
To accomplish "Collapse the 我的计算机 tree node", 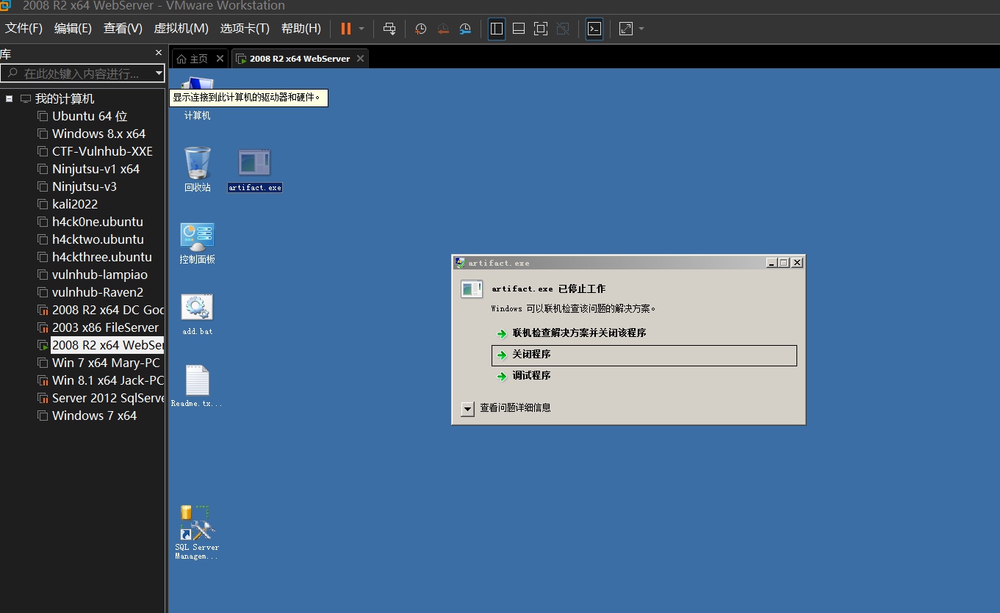I will (10, 98).
